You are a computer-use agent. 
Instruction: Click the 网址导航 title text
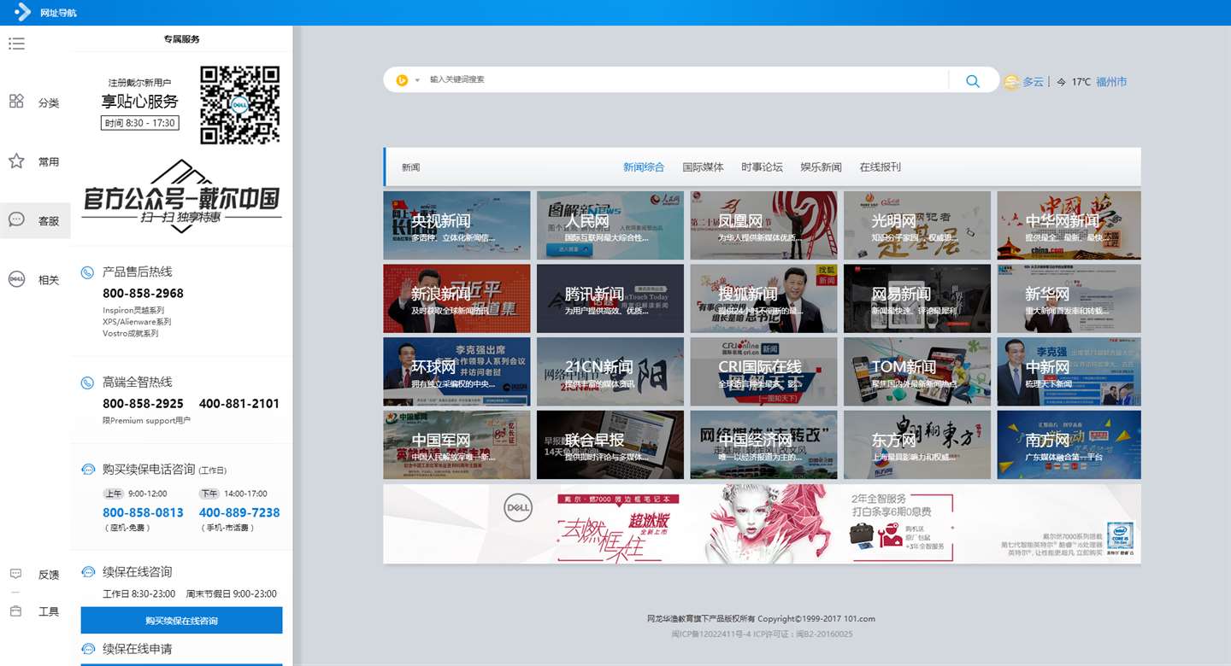click(x=59, y=14)
